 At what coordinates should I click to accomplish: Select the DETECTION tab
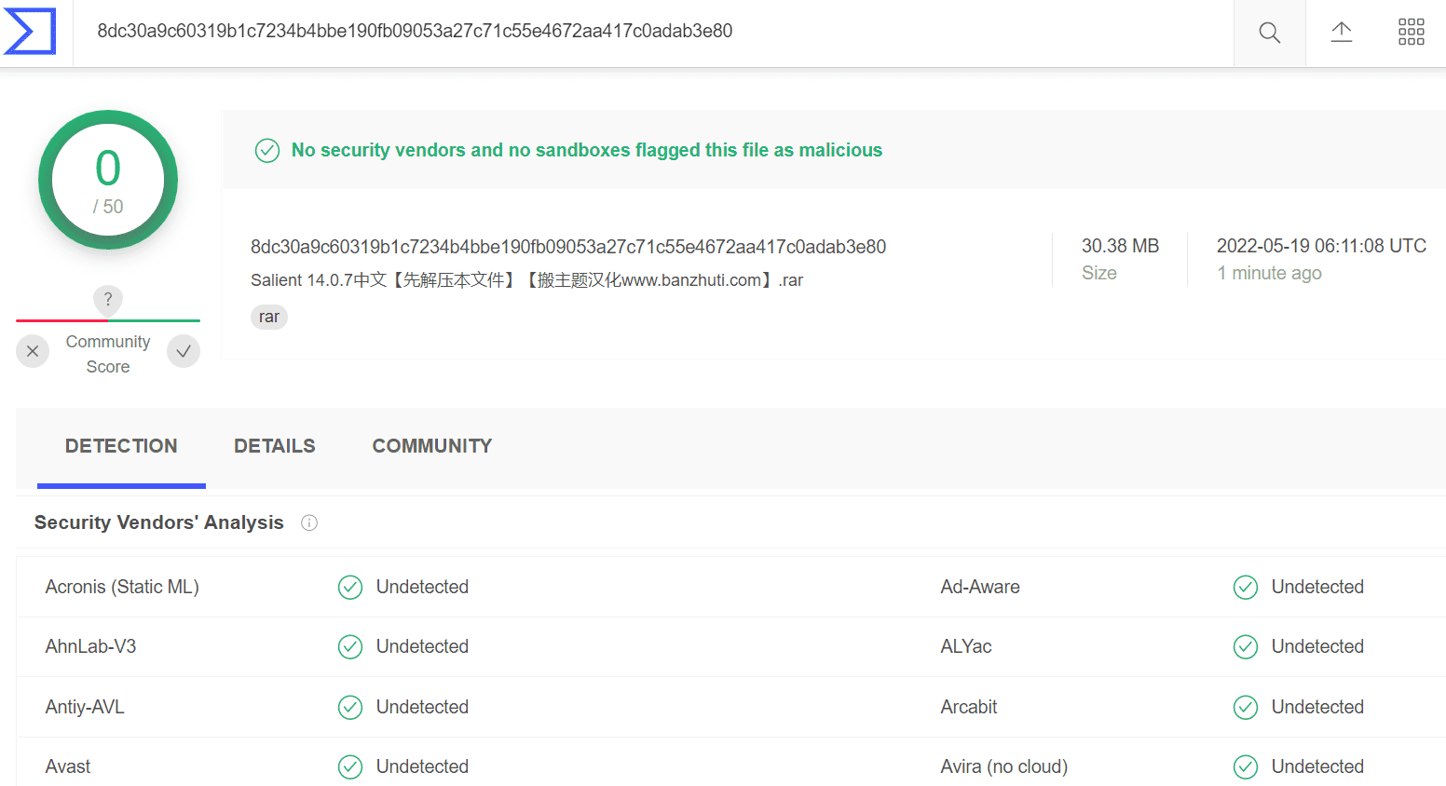click(121, 446)
